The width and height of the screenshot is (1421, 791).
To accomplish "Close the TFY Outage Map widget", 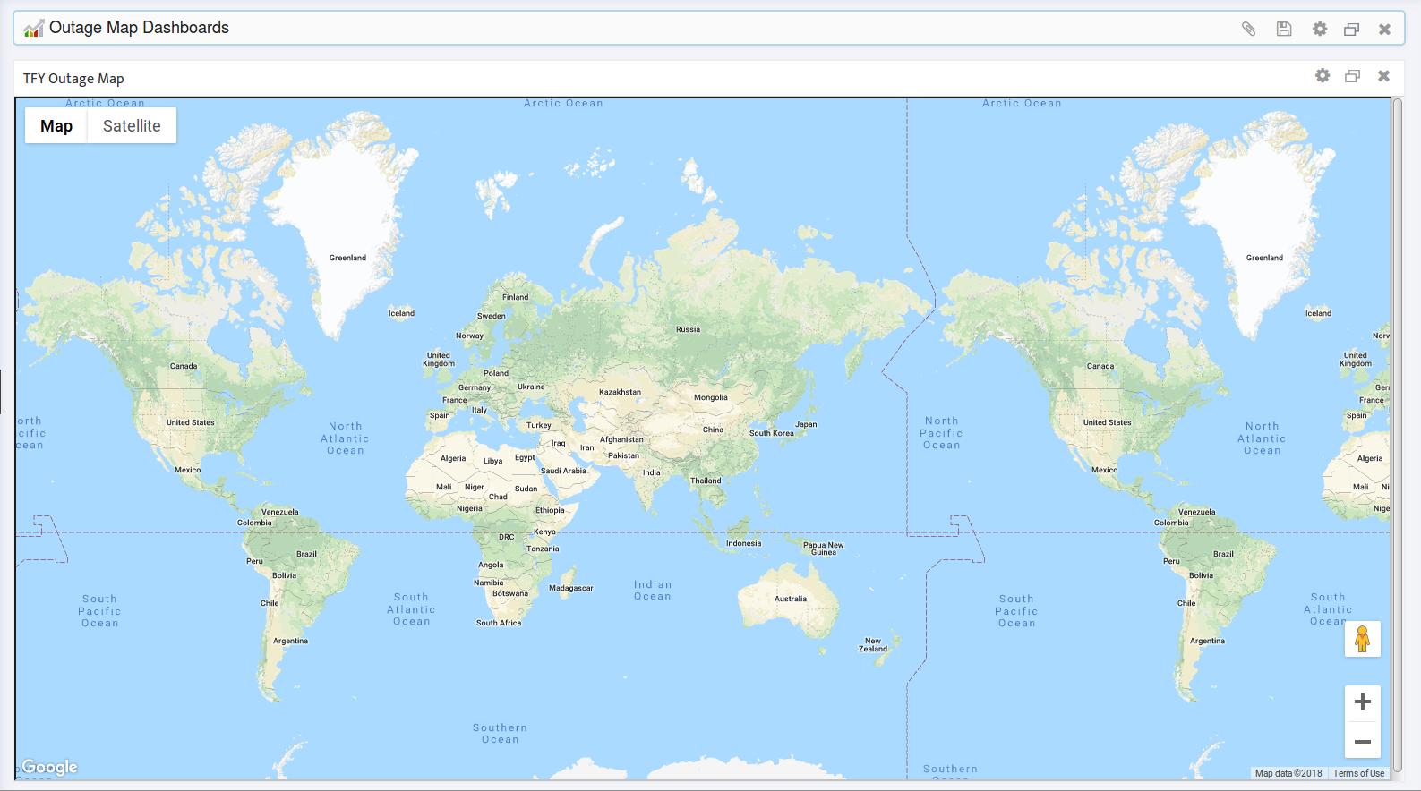I will (1383, 76).
